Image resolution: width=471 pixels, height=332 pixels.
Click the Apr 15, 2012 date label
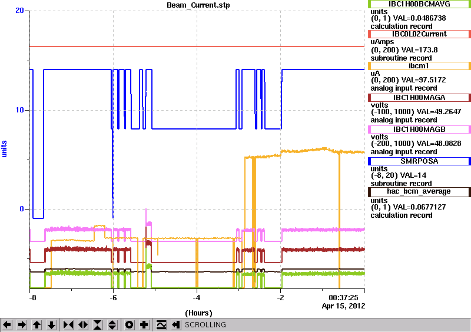(343, 306)
